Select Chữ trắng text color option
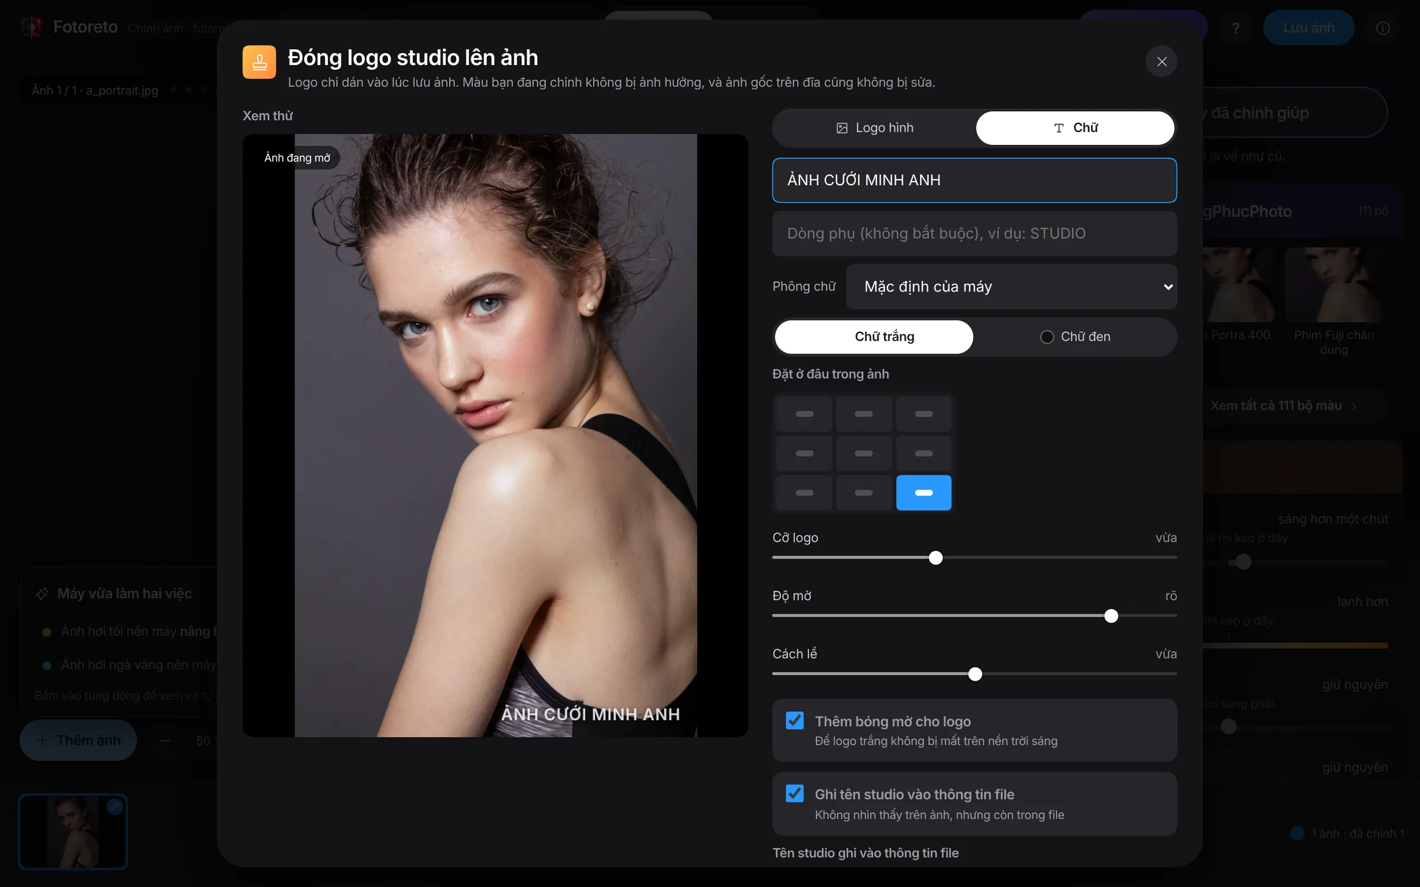Image resolution: width=1420 pixels, height=887 pixels. click(x=874, y=337)
